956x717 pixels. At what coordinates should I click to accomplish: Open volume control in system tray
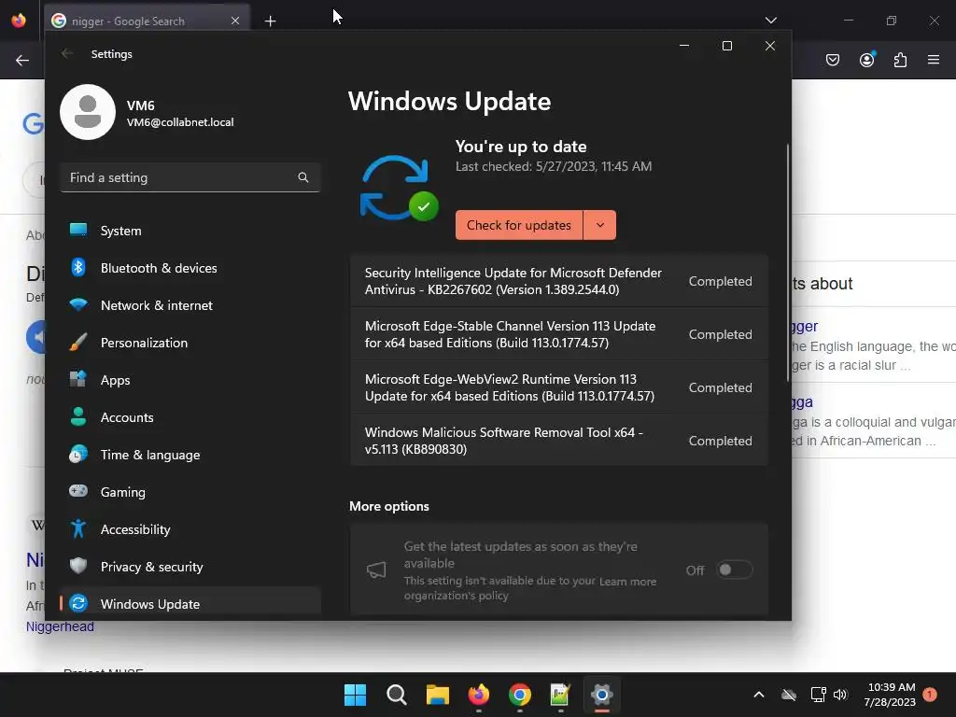pos(840,695)
